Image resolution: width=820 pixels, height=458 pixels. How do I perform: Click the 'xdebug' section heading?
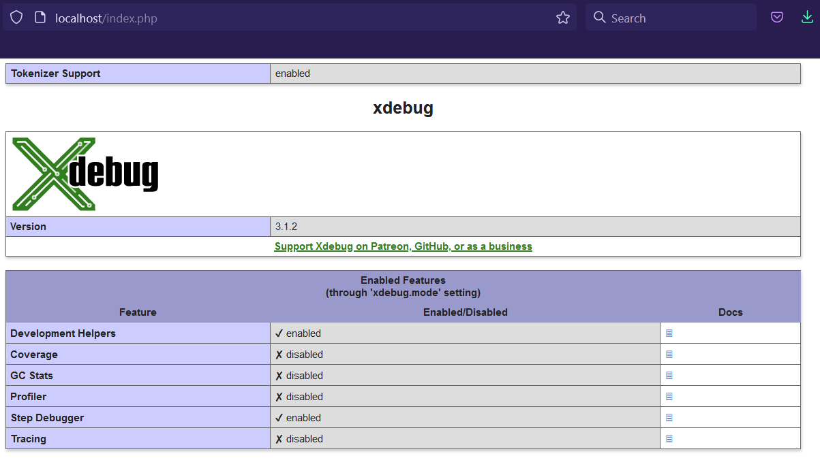click(403, 108)
